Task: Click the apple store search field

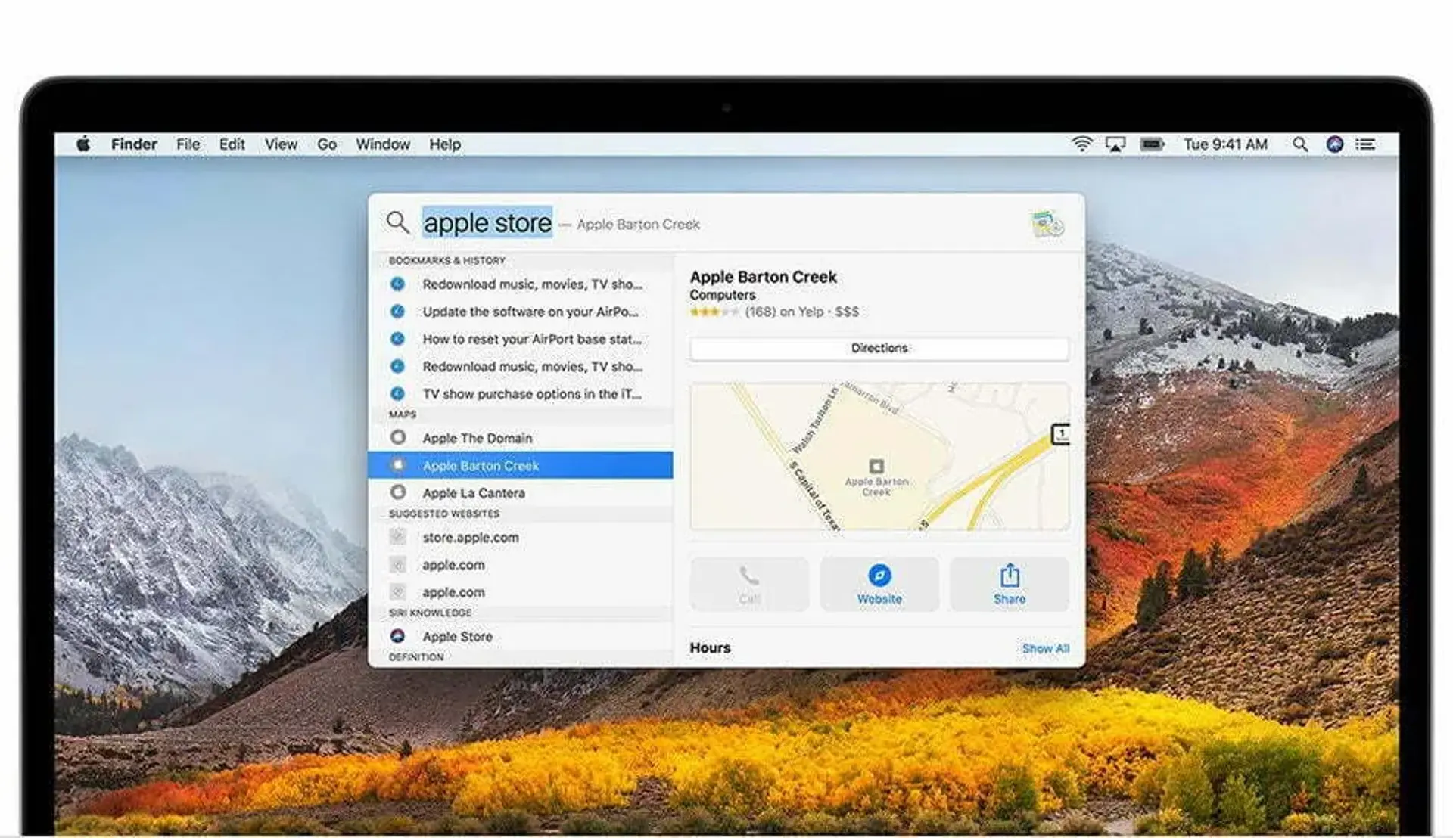Action: point(487,222)
